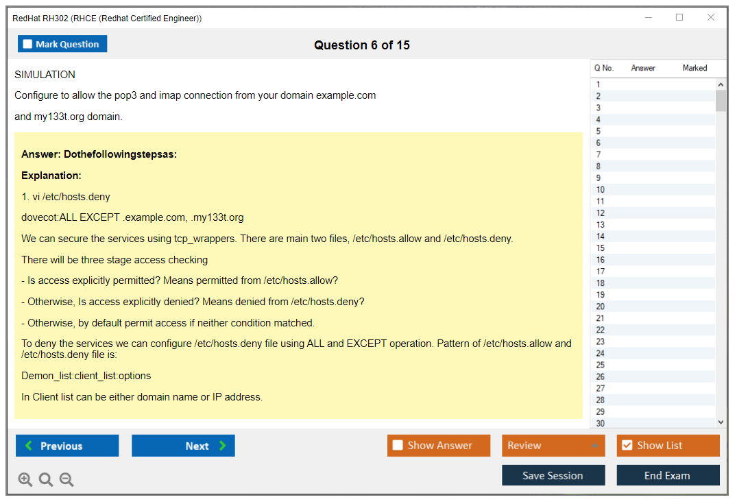Go to the previous question
Viewport: 737px width, 504px height.
click(67, 446)
